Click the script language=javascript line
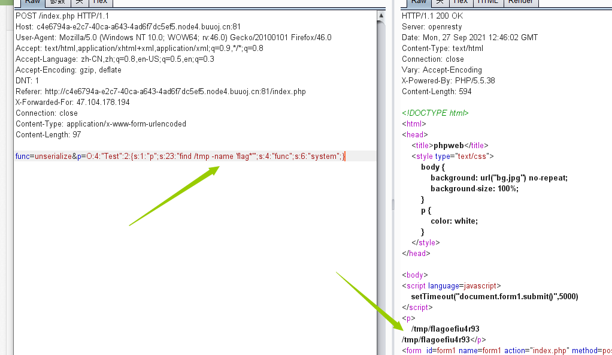Image resolution: width=612 pixels, height=355 pixels. tap(451, 286)
